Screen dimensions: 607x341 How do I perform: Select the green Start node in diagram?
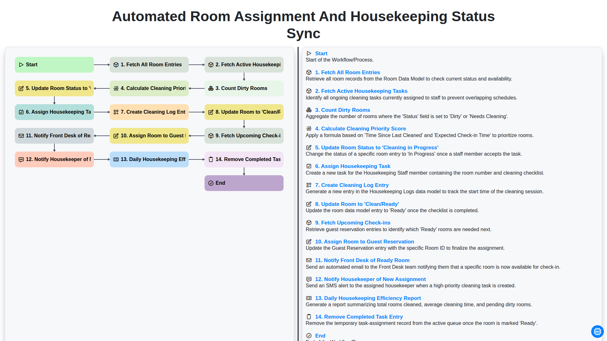[x=54, y=65]
